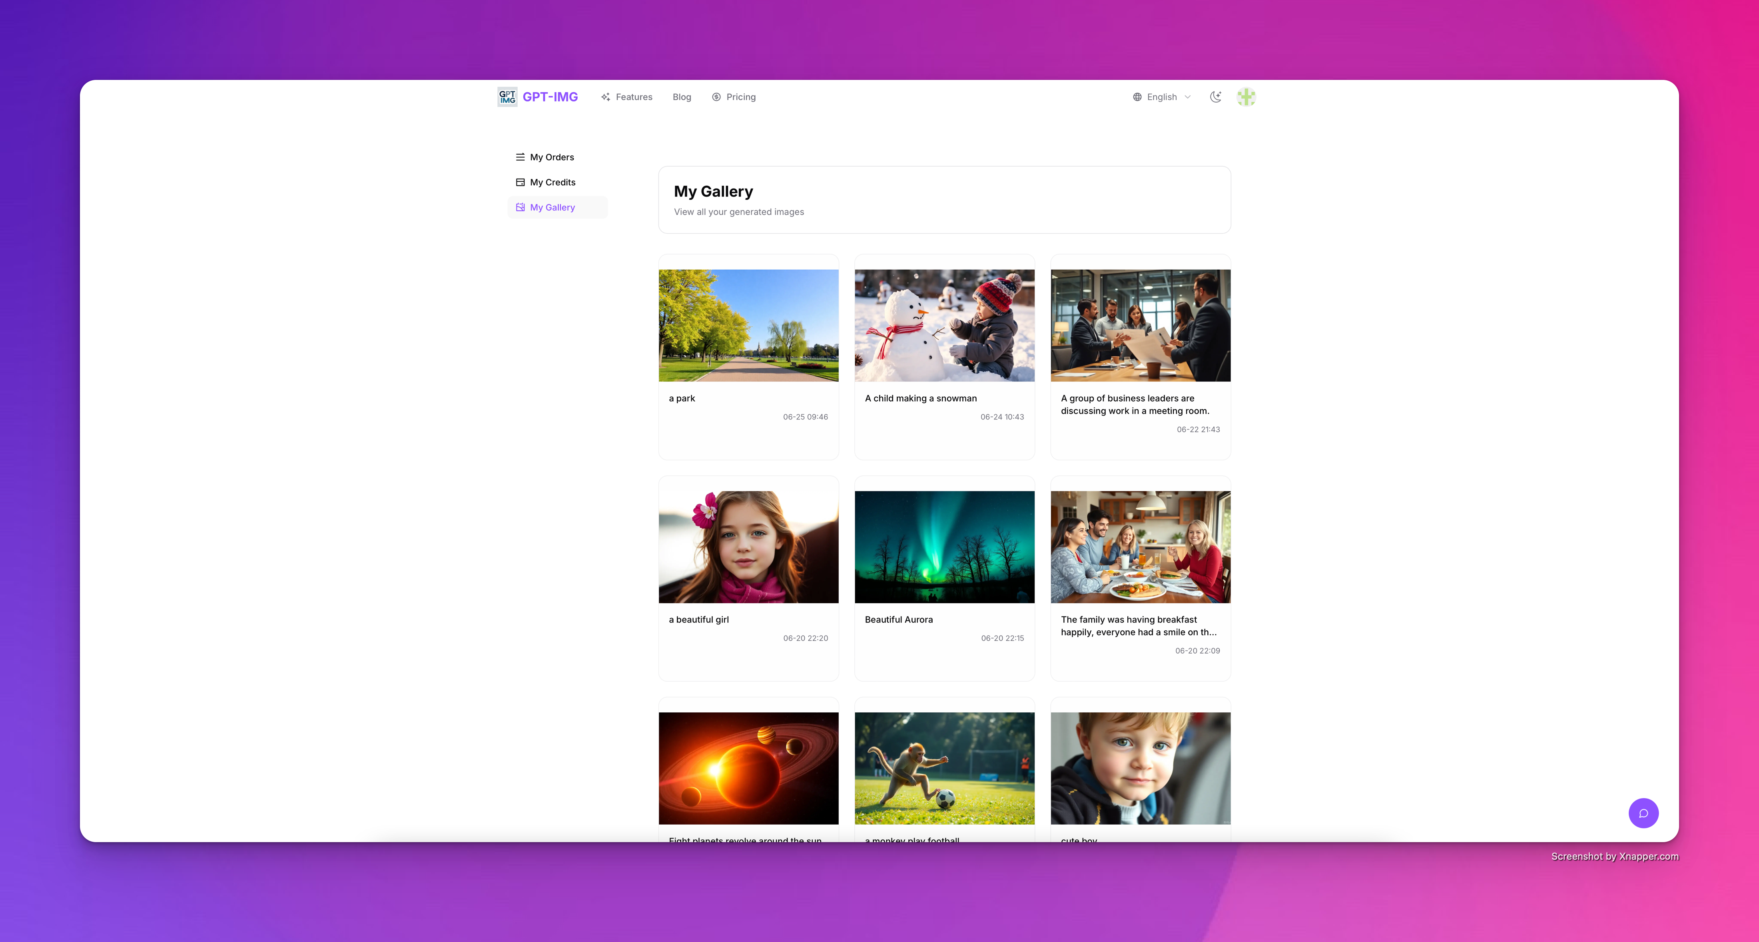Click the 'a park' caption
1759x942 pixels.
(x=682, y=398)
